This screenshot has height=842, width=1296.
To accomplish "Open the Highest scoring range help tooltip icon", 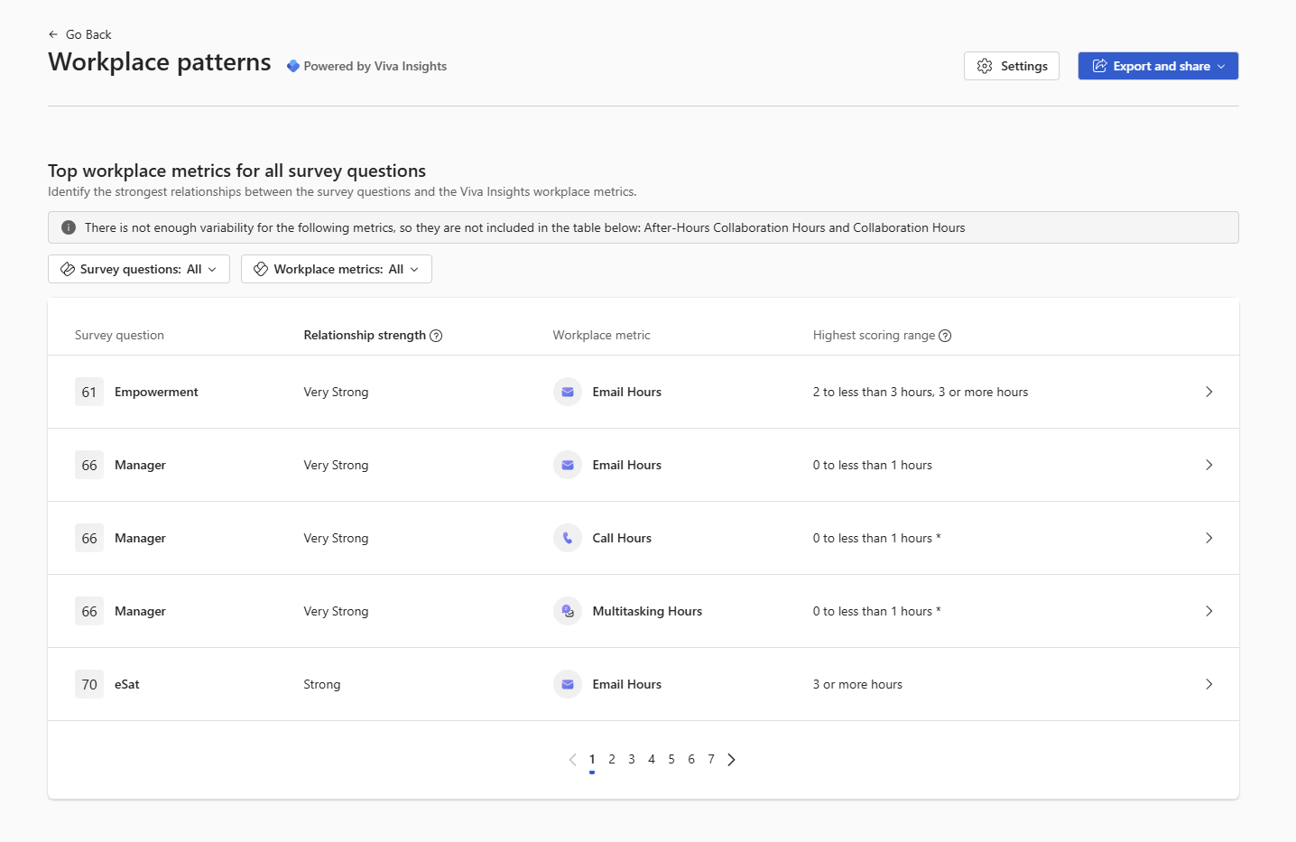I will pyautogui.click(x=945, y=335).
